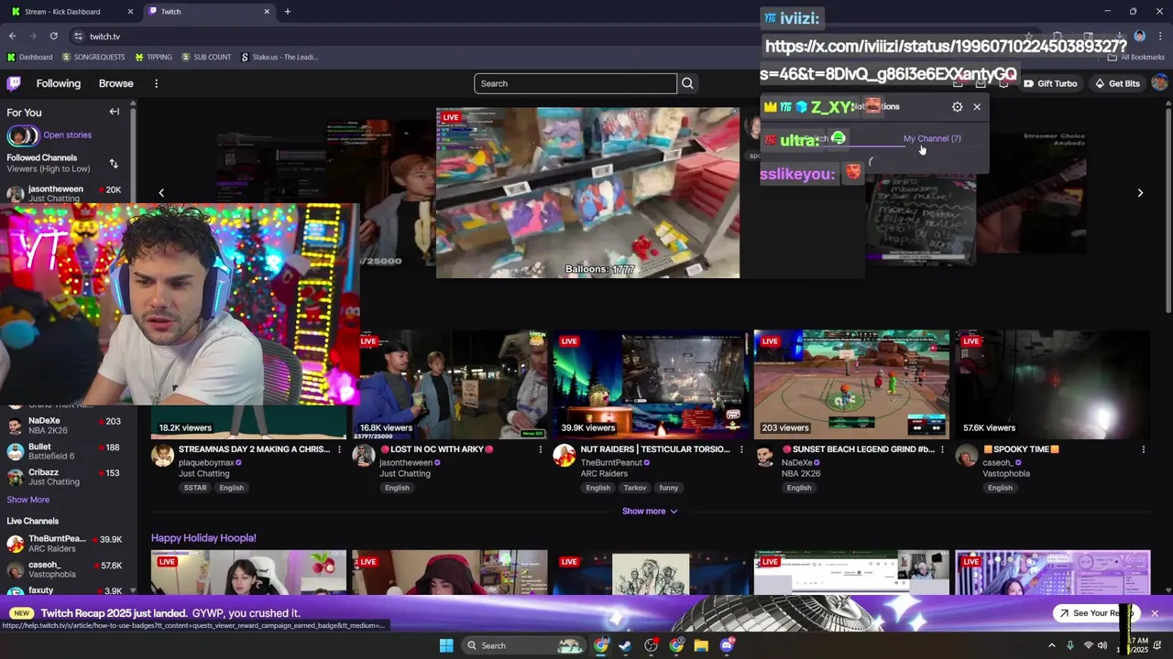Screen dimensions: 1173x659
Task: Sort followed channels by viewers
Action: pyautogui.click(x=114, y=164)
